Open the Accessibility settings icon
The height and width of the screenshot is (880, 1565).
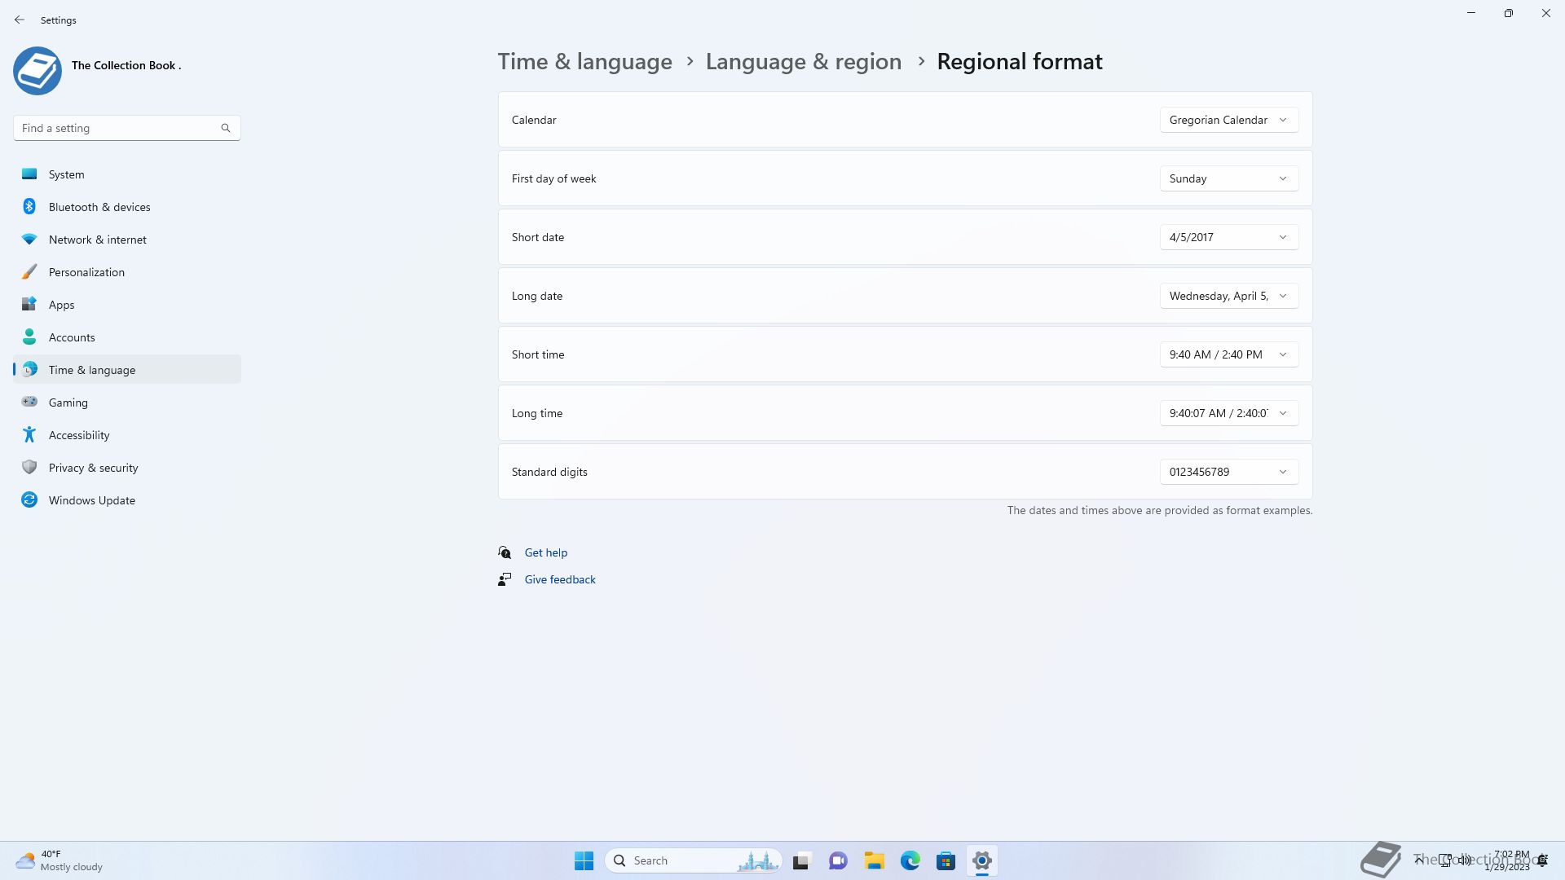pos(29,435)
